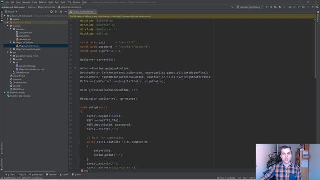The height and width of the screenshot is (180, 320).
Task: Open the Code menu
Action: tap(35, 2)
